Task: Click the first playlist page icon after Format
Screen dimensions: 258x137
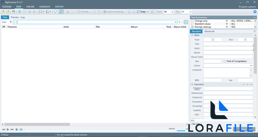Action: pos(94,12)
